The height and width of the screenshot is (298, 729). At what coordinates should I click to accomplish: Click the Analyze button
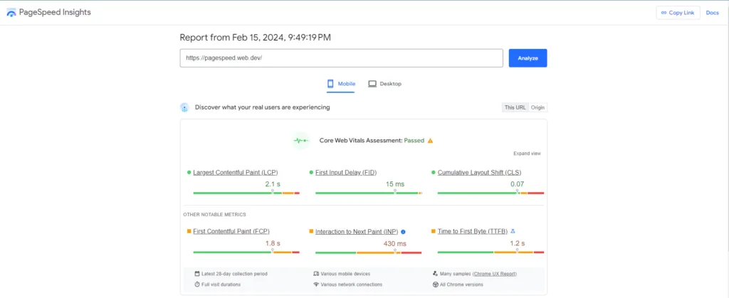point(528,58)
